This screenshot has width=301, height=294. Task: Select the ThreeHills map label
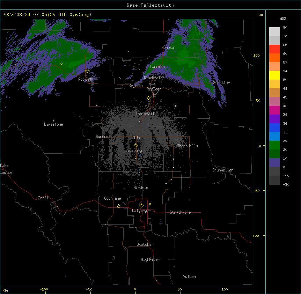tap(188, 146)
